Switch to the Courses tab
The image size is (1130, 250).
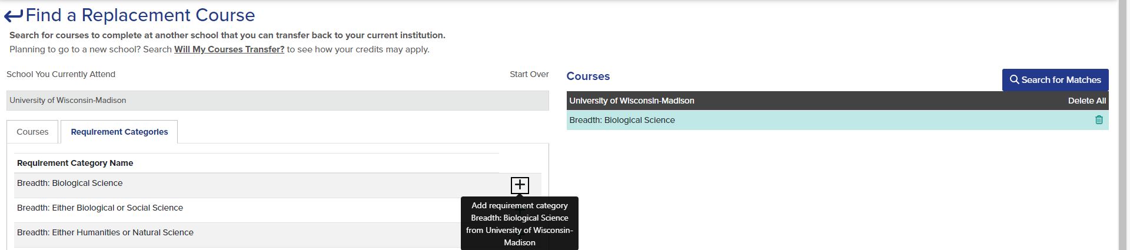point(32,132)
